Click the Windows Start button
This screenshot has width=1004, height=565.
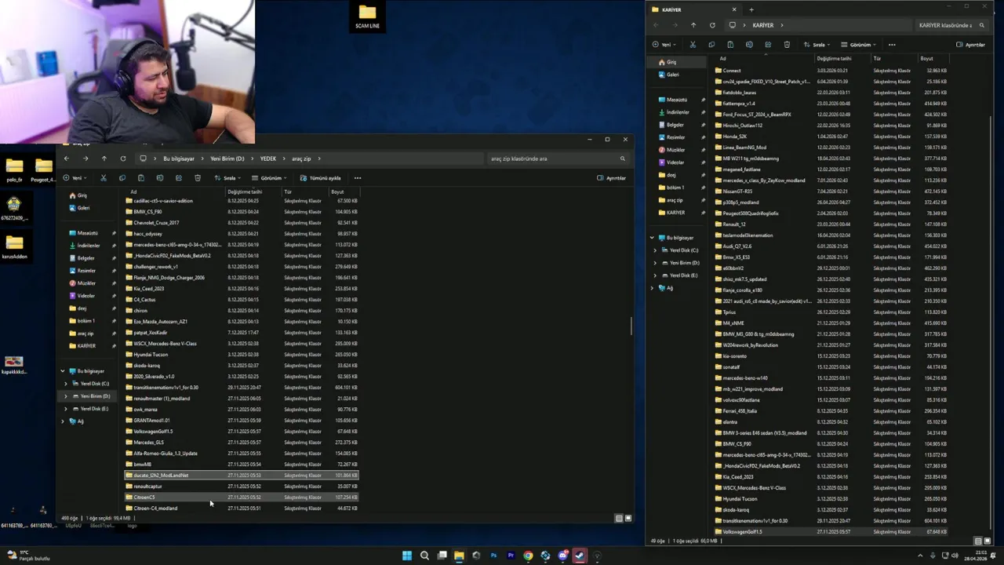[x=407, y=556]
